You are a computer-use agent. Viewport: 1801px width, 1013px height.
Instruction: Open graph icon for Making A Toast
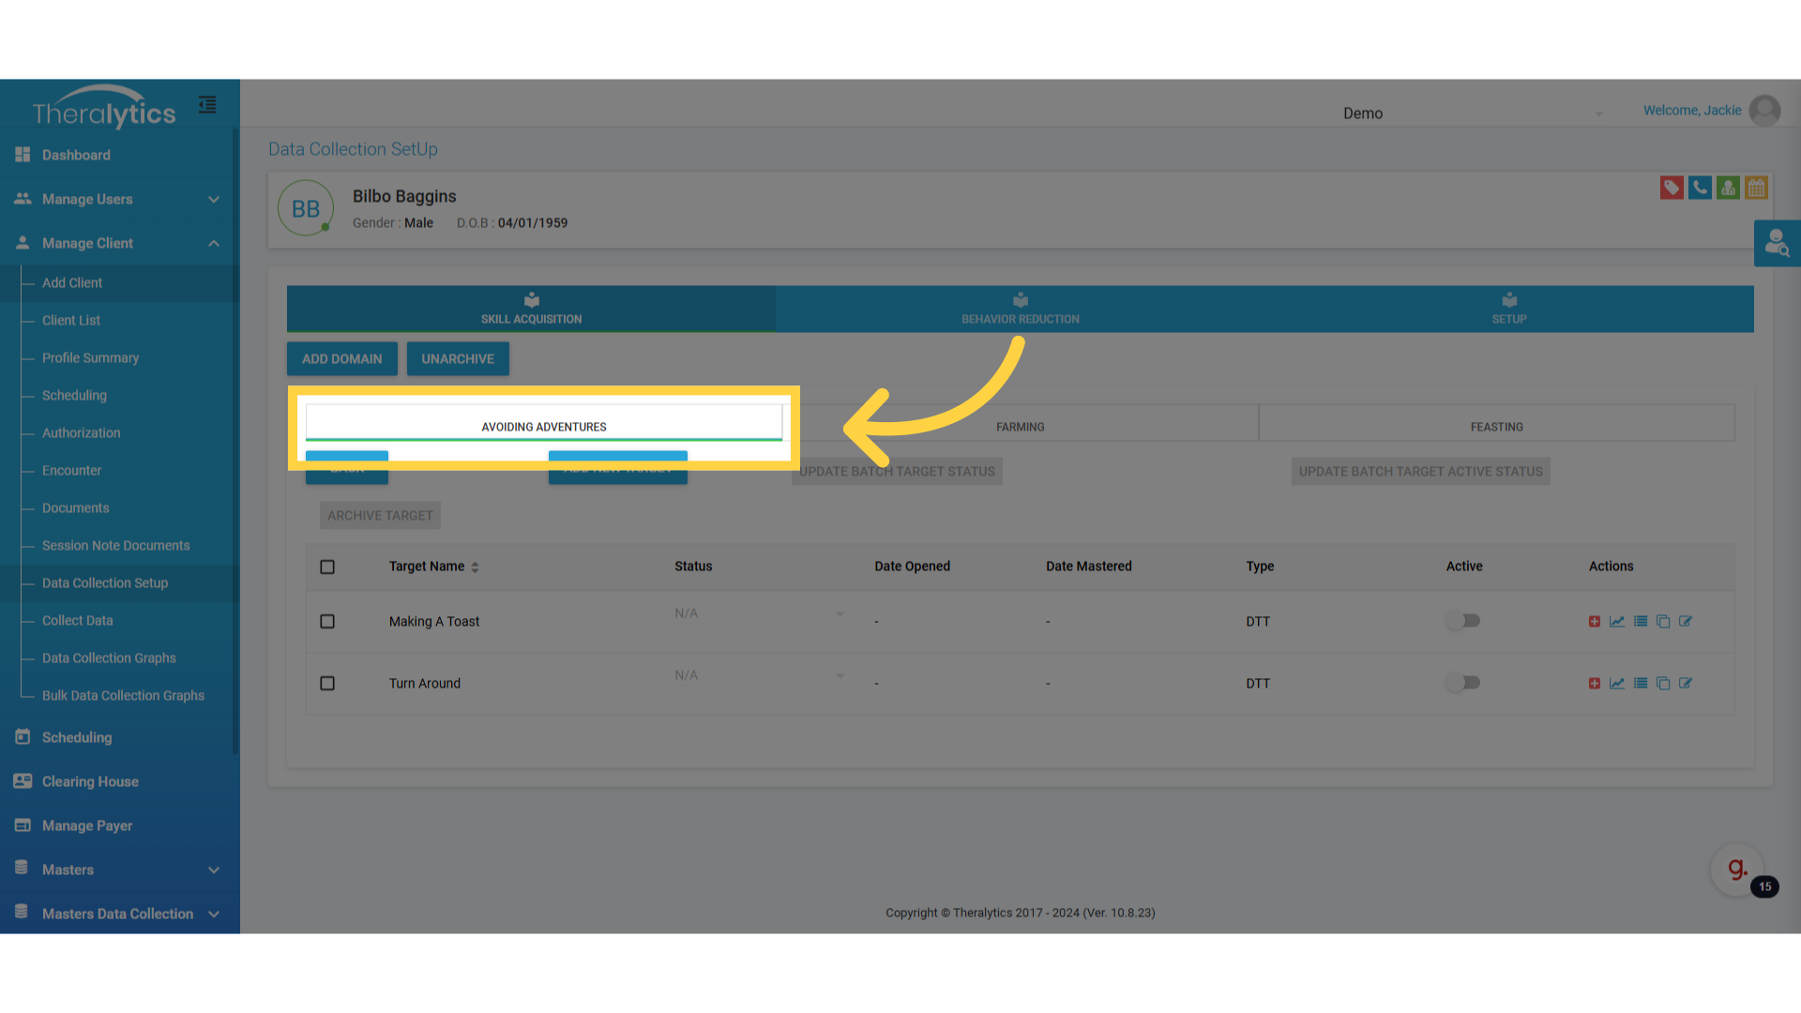point(1617,622)
